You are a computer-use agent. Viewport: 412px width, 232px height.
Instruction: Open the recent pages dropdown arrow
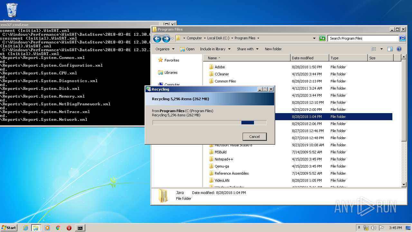click(173, 39)
